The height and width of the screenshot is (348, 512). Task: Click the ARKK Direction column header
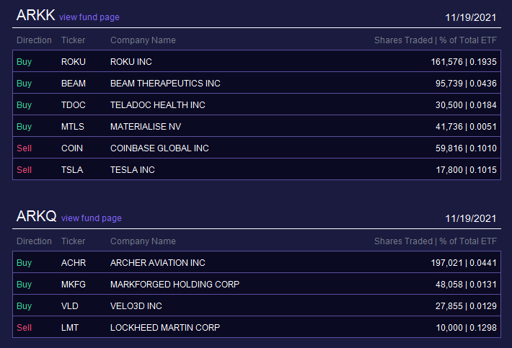35,40
